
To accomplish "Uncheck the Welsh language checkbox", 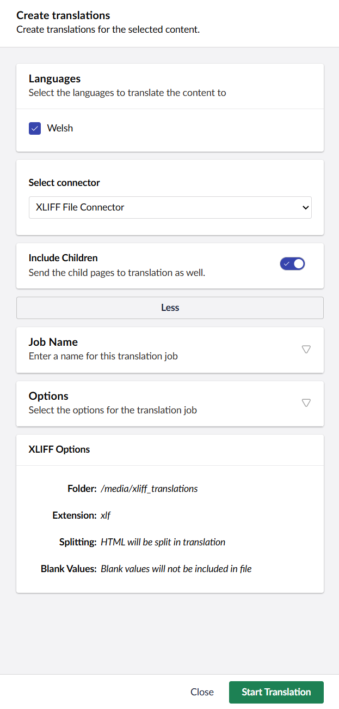I will click(35, 129).
